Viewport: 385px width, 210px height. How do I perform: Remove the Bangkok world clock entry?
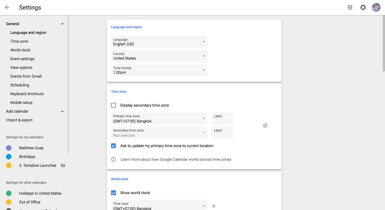(x=214, y=206)
